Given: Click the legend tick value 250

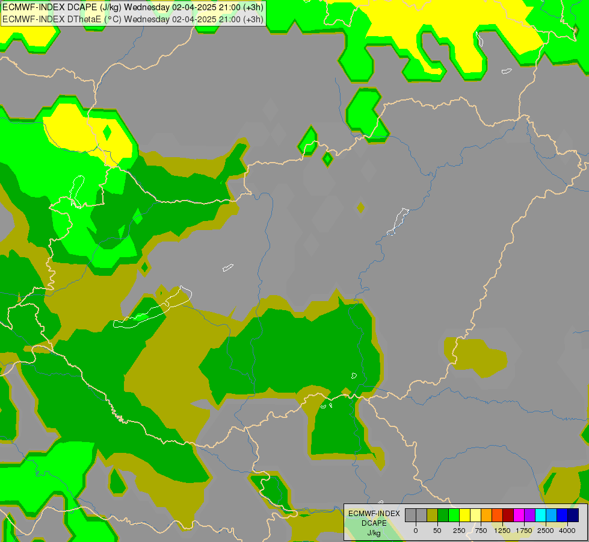Looking at the screenshot, I should 459,531.
